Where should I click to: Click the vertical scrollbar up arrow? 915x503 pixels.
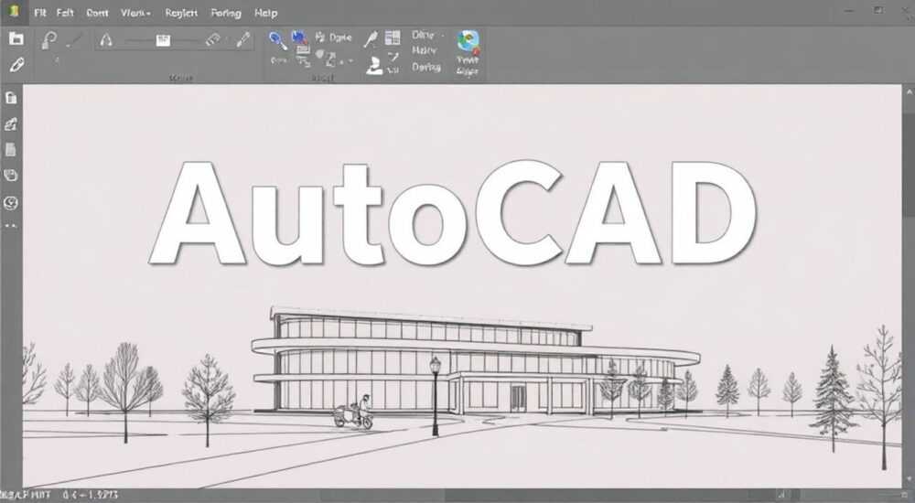tap(909, 91)
